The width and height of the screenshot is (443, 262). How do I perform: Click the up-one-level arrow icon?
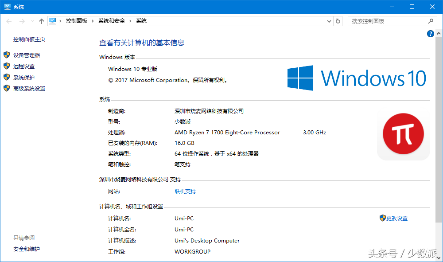click(42, 21)
